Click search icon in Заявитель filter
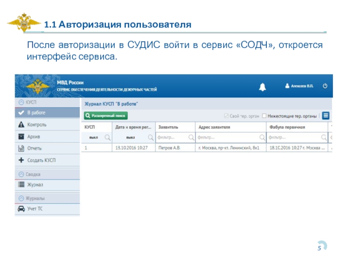Viewport: 350px width, 262px height. (191, 138)
